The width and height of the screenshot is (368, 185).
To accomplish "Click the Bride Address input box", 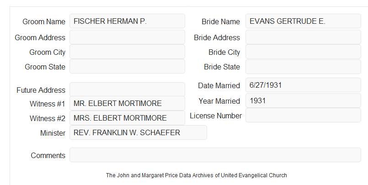I will tap(303, 37).
